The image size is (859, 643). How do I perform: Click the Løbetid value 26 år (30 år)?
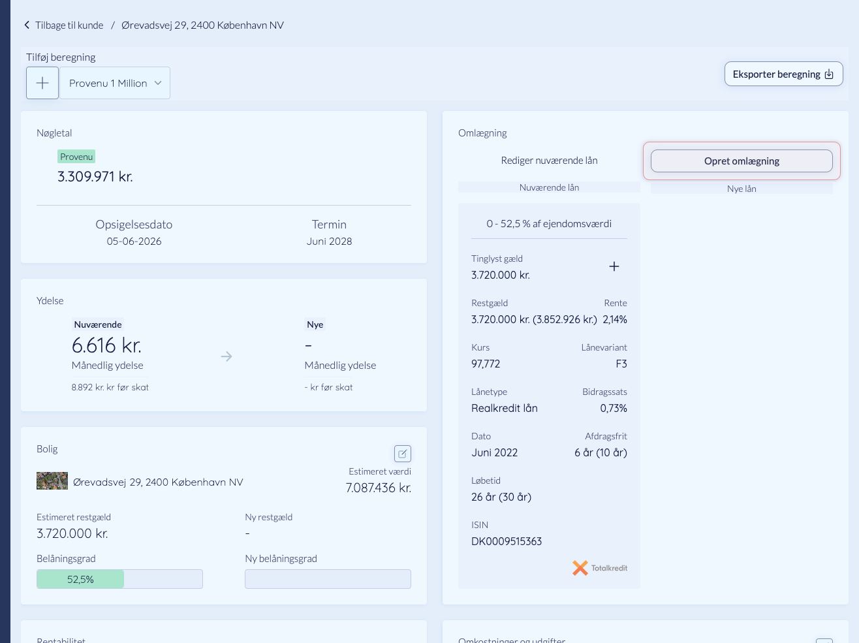(501, 497)
